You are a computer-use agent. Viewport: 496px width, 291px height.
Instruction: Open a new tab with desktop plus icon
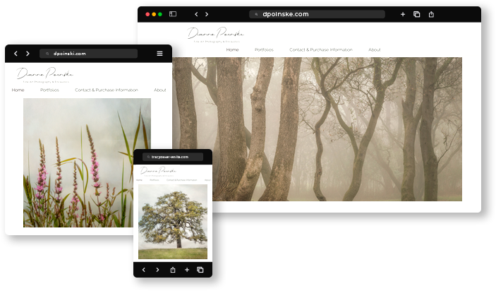click(403, 14)
